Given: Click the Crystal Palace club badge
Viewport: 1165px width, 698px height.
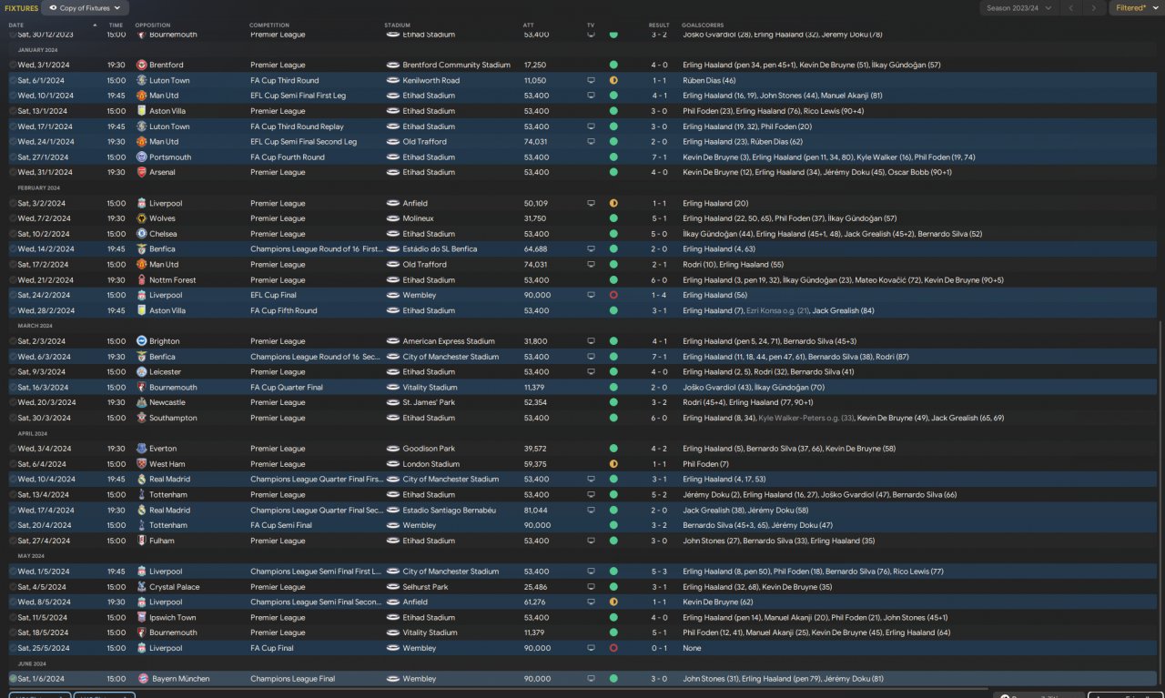Looking at the screenshot, I should point(141,587).
